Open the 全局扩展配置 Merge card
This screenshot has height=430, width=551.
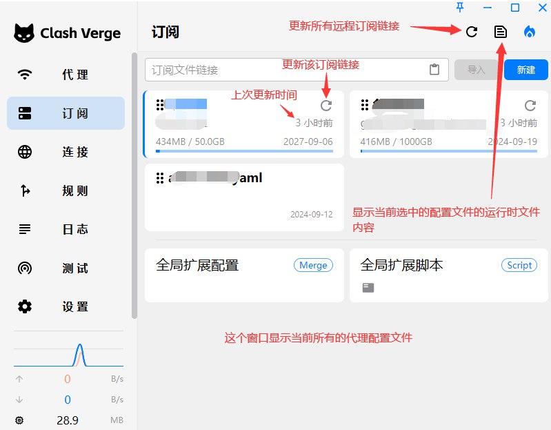[244, 275]
